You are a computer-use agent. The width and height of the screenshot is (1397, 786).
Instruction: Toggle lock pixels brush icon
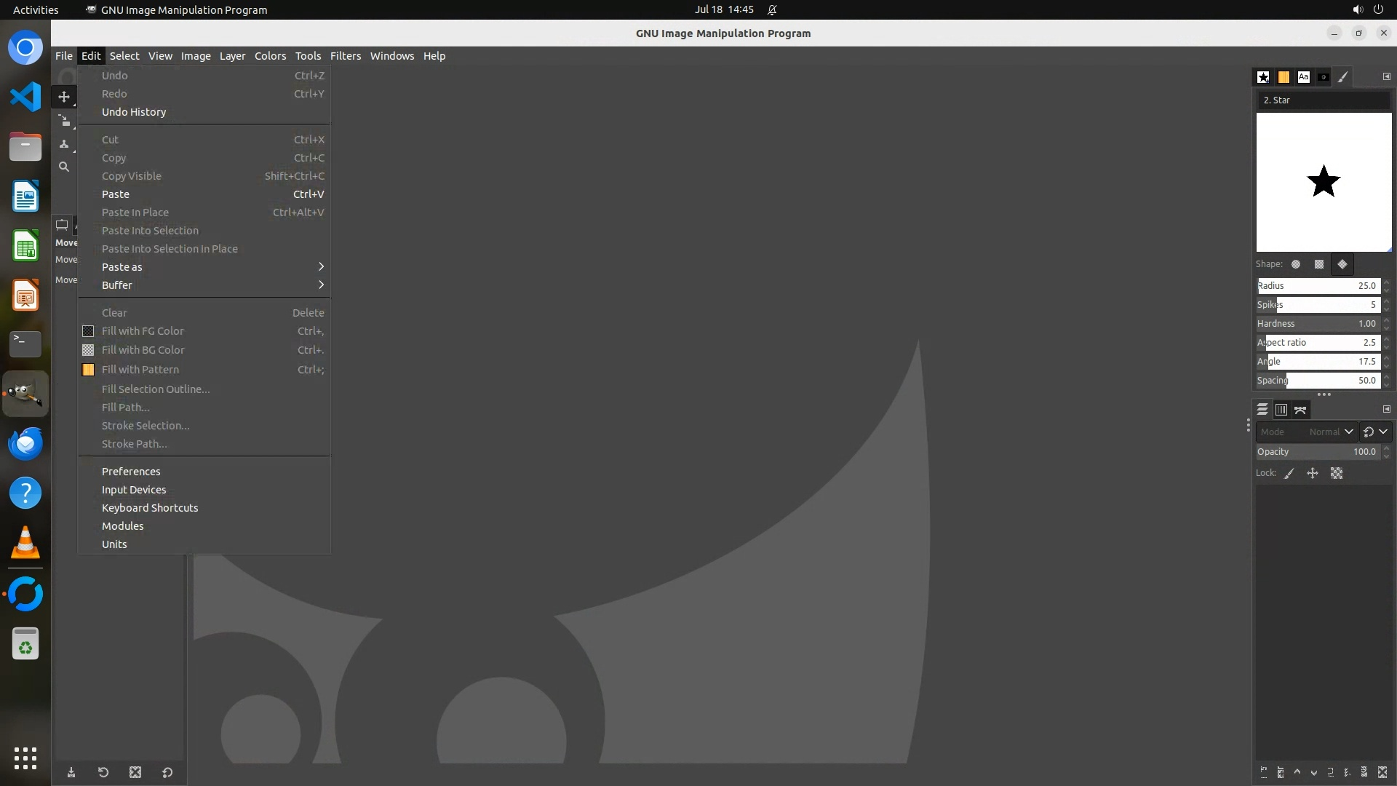(1289, 474)
